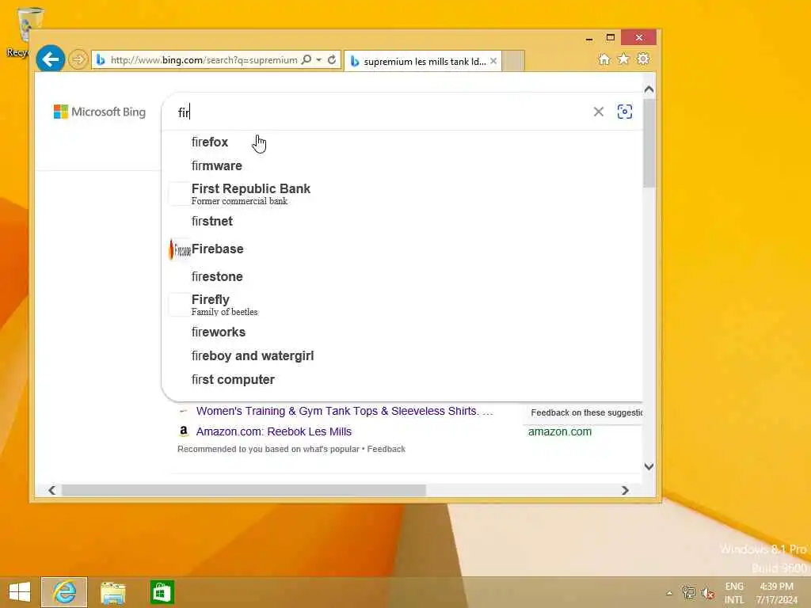Viewport: 811px width, 608px height.
Task: Open File Explorer from the taskbar
Action: coord(112,592)
